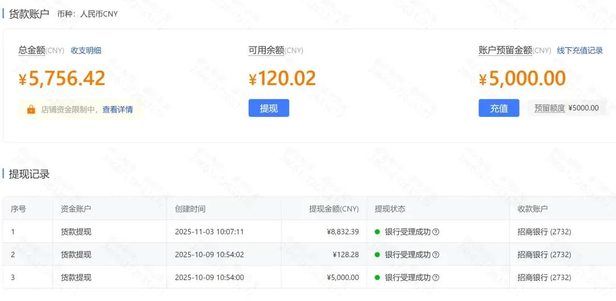Click the help icon beside the ¥128.28 withdrawal status
This screenshot has height=301, width=616.
tap(436, 255)
